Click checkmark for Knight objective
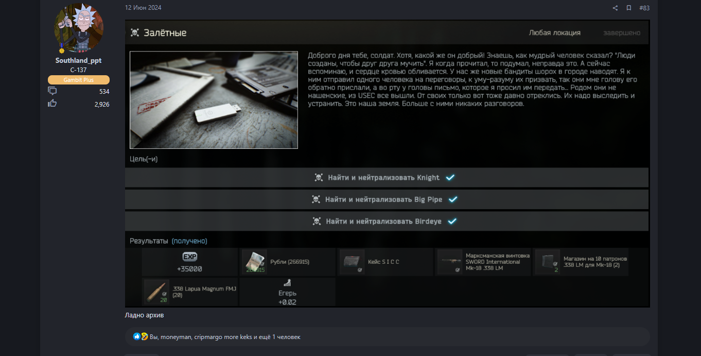Image resolution: width=701 pixels, height=356 pixels. [x=450, y=177]
